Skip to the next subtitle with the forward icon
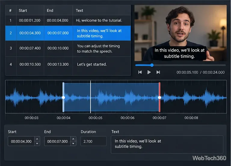This screenshot has width=231, height=166. coord(158,72)
